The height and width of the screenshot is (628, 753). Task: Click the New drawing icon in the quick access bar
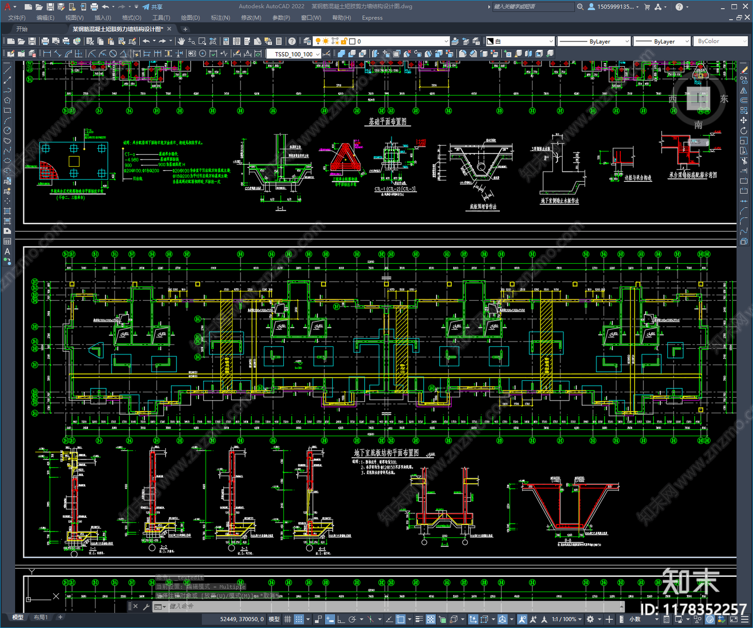tap(28, 7)
